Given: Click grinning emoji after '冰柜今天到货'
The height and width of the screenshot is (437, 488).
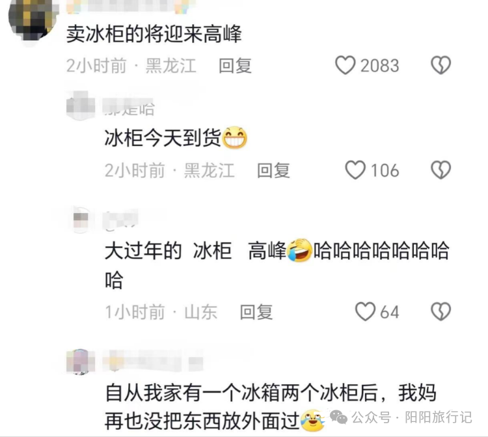Looking at the screenshot, I should pos(235,137).
